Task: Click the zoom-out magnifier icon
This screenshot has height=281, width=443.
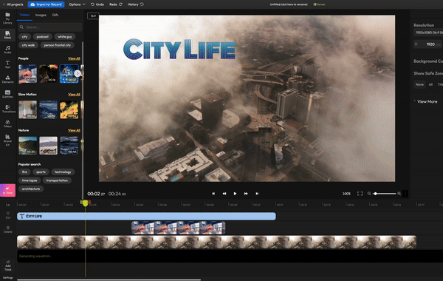Action: [369, 194]
